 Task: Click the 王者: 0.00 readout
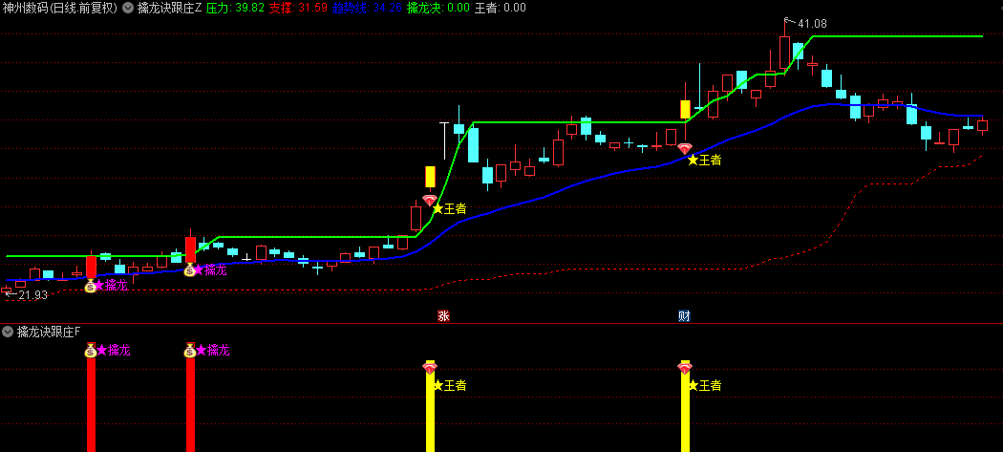tap(500, 8)
